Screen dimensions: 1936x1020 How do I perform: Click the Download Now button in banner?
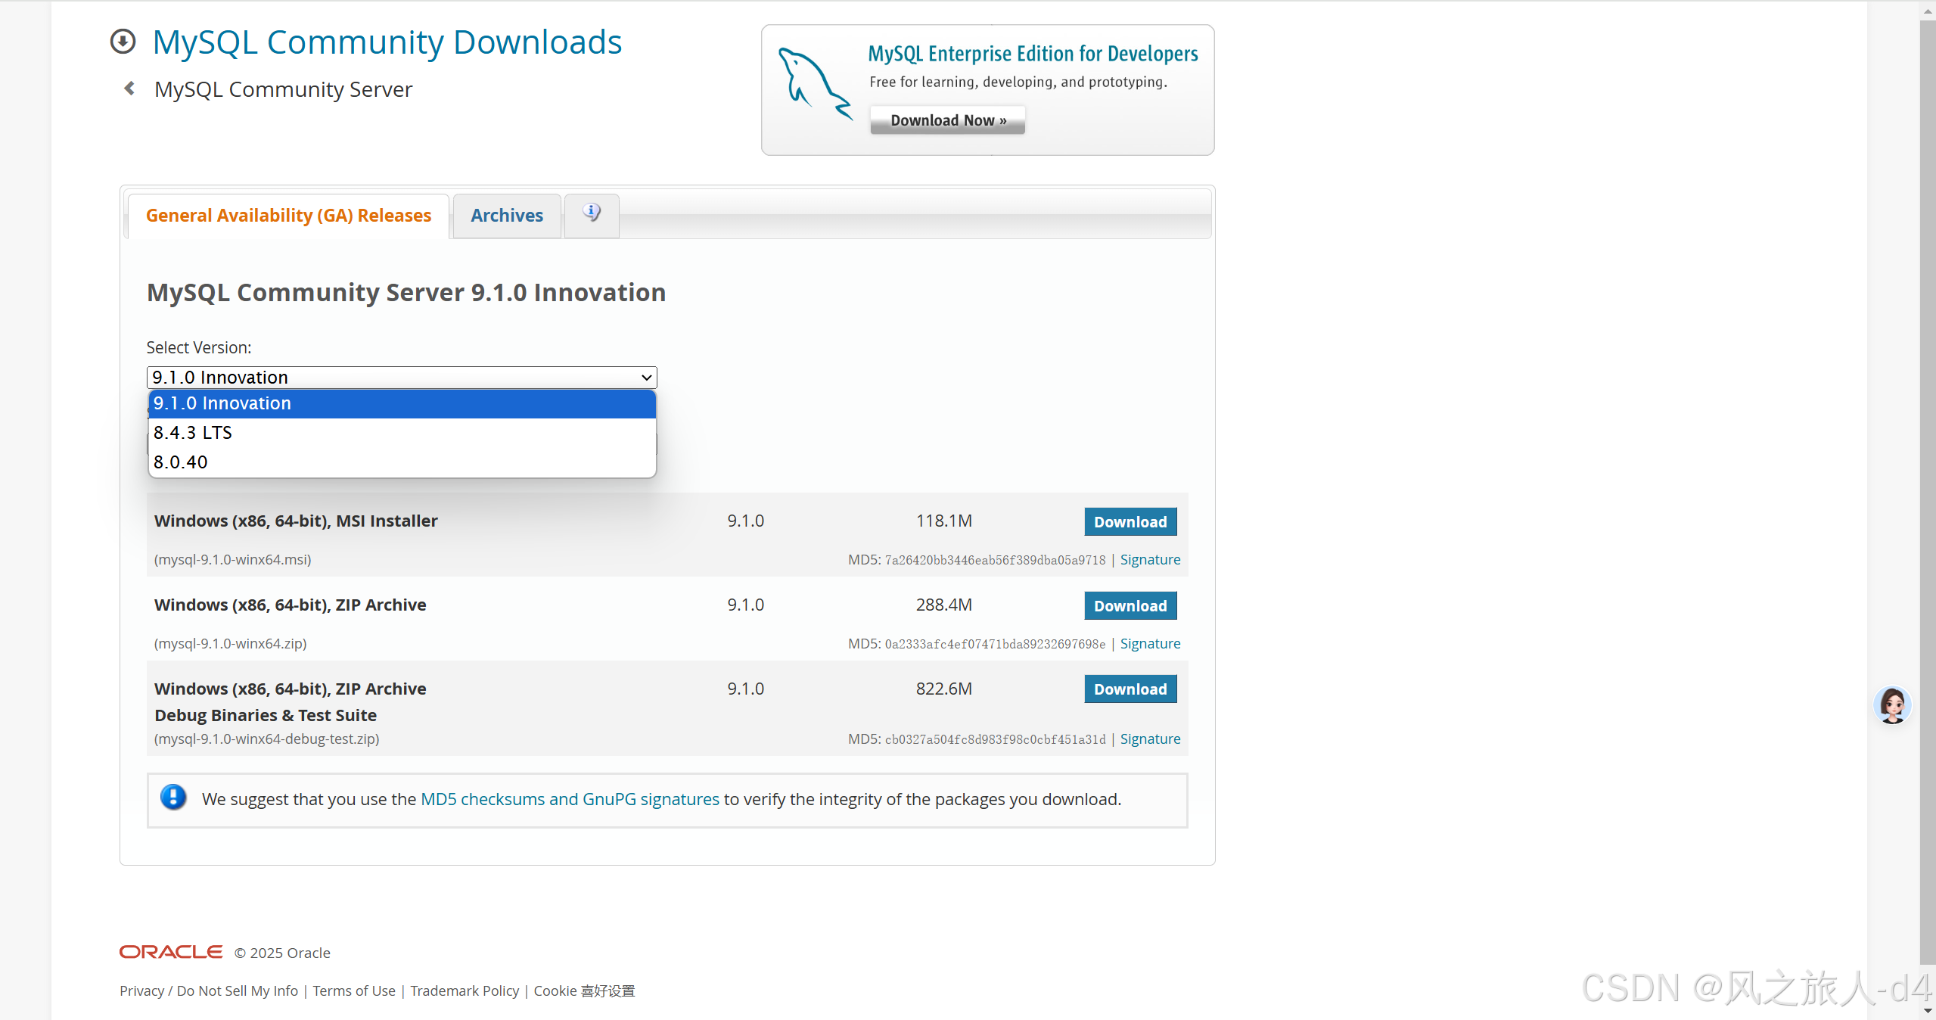click(948, 120)
